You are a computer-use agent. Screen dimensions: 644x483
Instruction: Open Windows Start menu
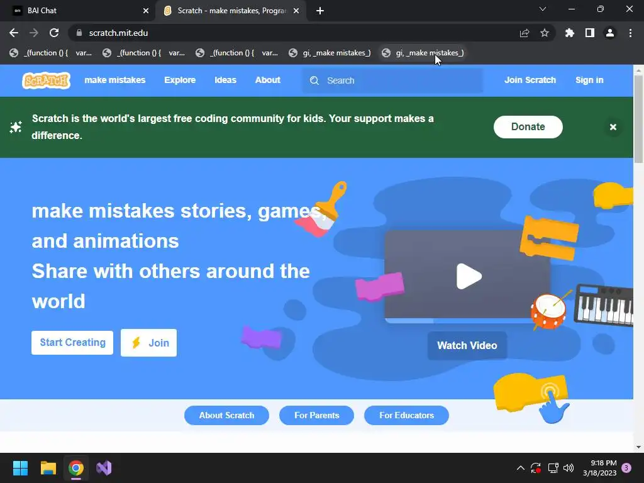(20, 468)
